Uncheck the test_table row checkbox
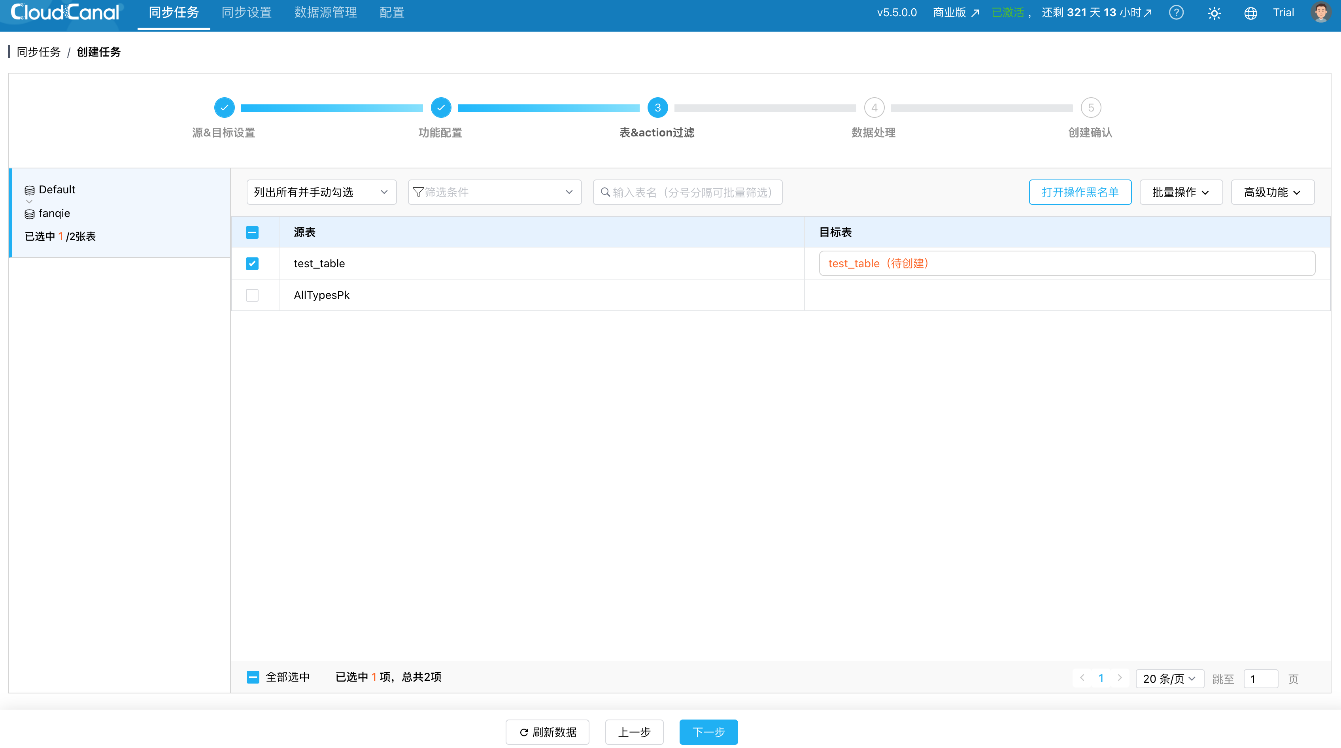Screen dimensions: 1341x748 click(x=252, y=263)
